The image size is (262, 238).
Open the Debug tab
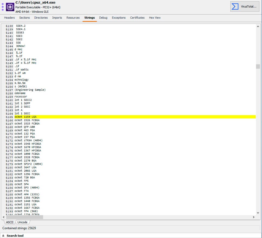click(103, 18)
